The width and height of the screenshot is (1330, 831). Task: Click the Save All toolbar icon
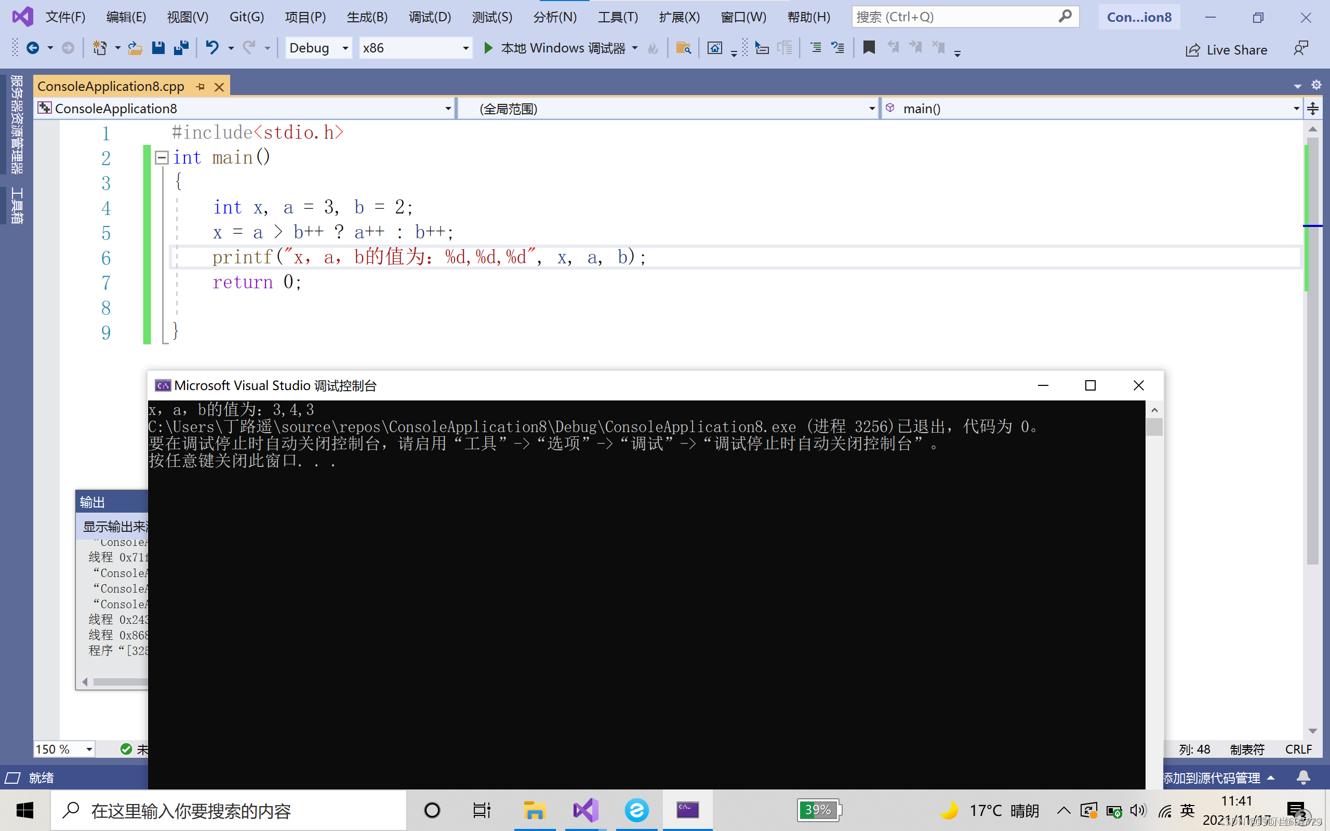pos(181,48)
